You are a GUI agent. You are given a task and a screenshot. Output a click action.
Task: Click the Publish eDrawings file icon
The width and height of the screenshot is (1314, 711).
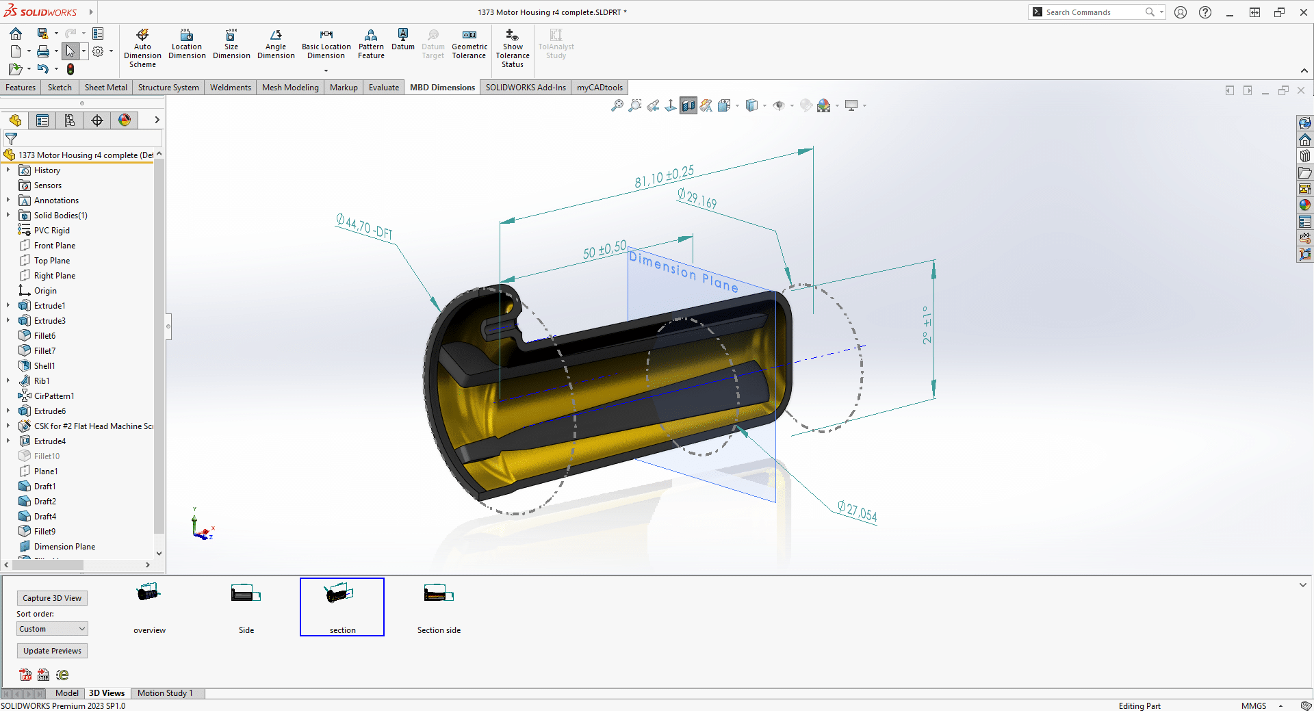coord(62,675)
